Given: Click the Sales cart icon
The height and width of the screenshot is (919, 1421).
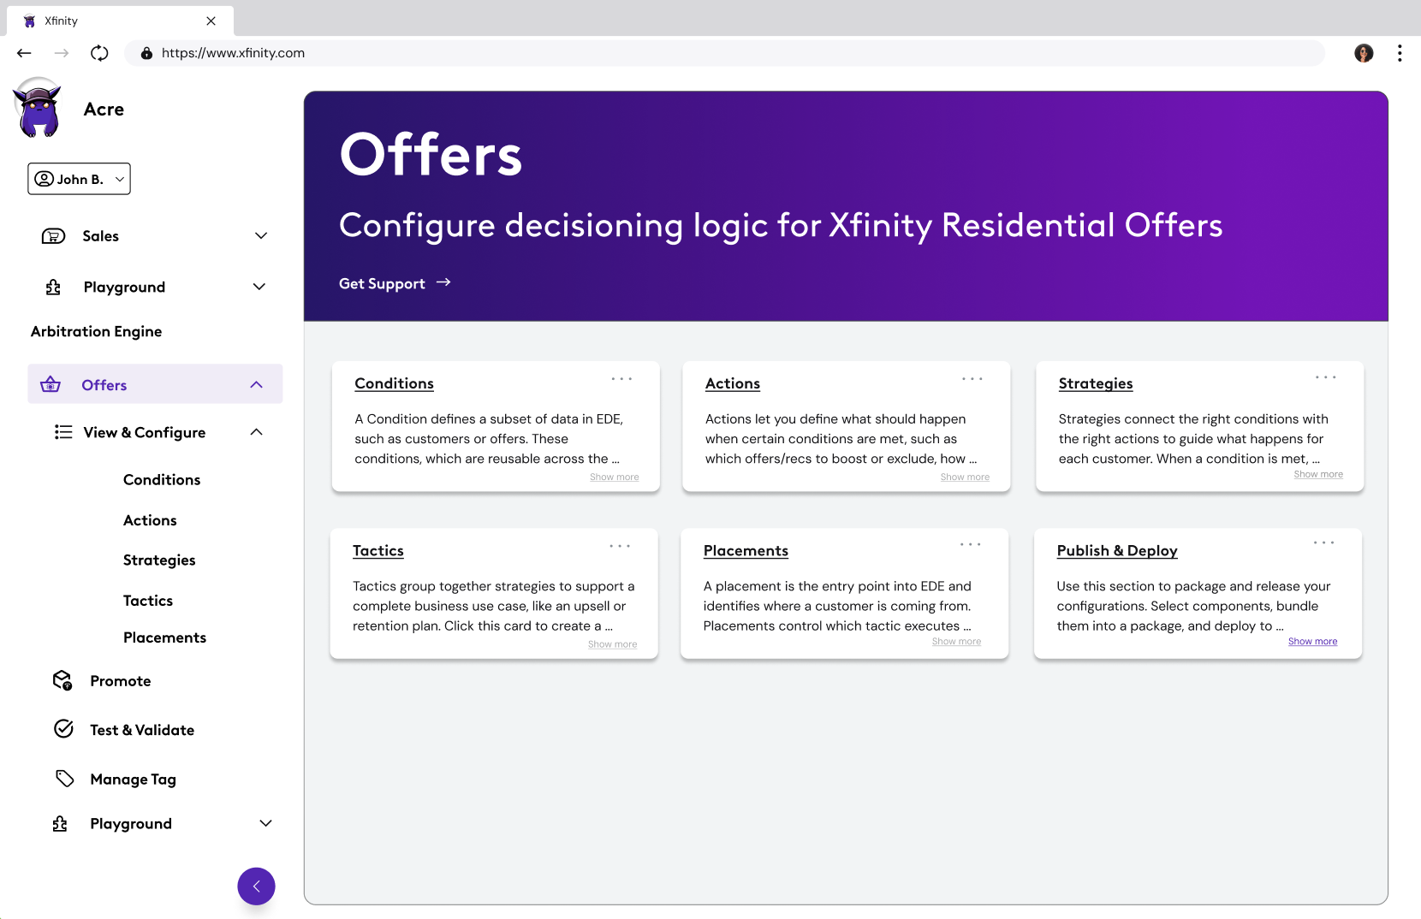Looking at the screenshot, I should pos(53,236).
